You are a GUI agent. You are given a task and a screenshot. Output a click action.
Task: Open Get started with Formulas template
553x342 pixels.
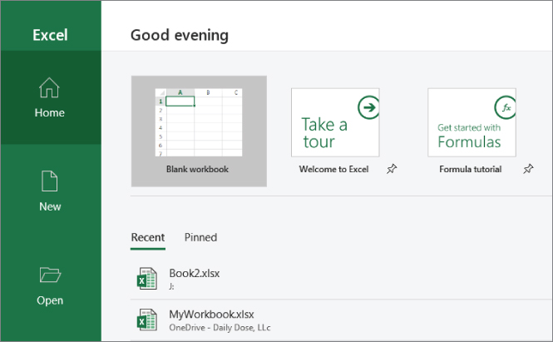[x=472, y=122]
